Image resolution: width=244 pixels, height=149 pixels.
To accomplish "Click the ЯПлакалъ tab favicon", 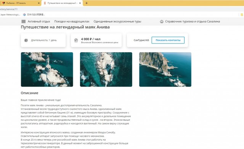I will pos(3,3).
